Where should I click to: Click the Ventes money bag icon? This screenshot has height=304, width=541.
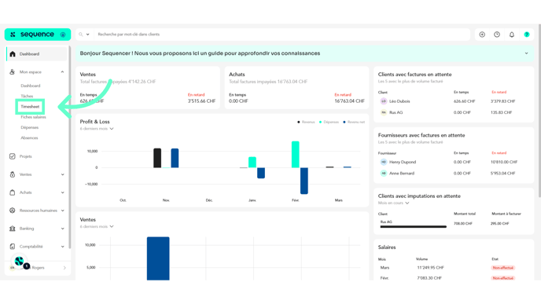coord(13,174)
